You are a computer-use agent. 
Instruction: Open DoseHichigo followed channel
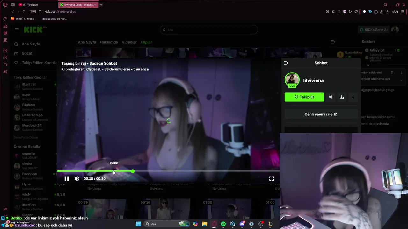(x=34, y=117)
